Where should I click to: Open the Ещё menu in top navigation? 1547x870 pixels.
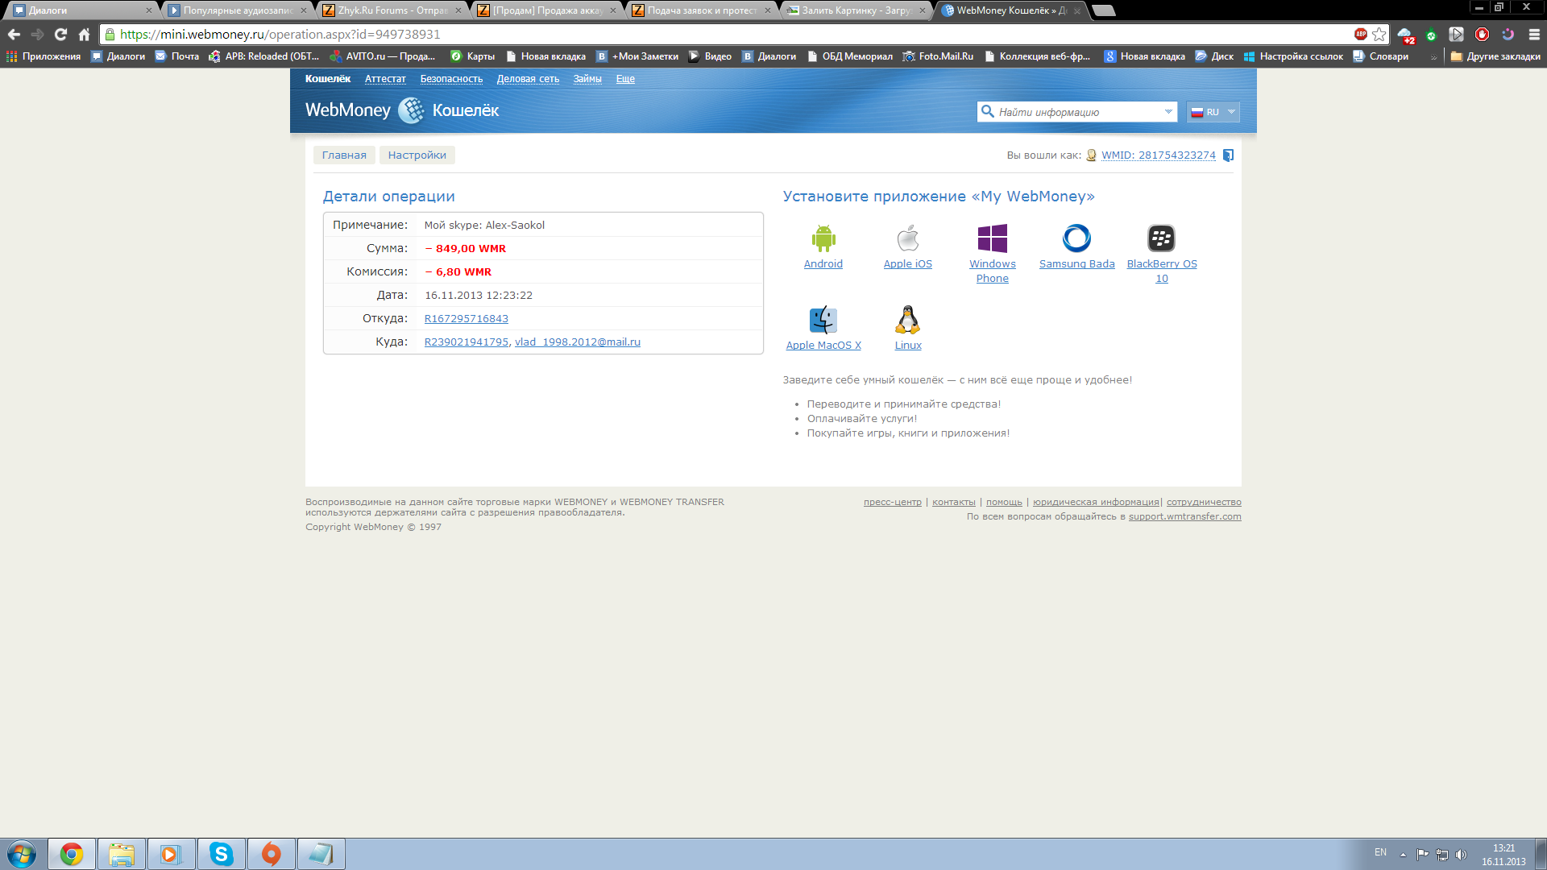tap(625, 79)
